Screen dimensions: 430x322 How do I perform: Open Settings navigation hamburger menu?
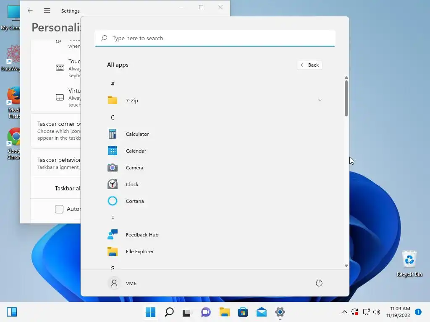pyautogui.click(x=47, y=10)
